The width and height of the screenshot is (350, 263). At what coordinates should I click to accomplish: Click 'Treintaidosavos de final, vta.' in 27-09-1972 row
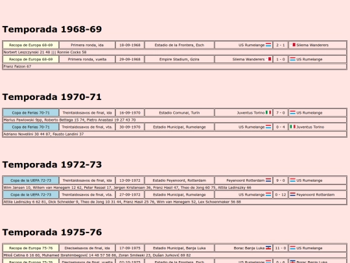point(87,195)
